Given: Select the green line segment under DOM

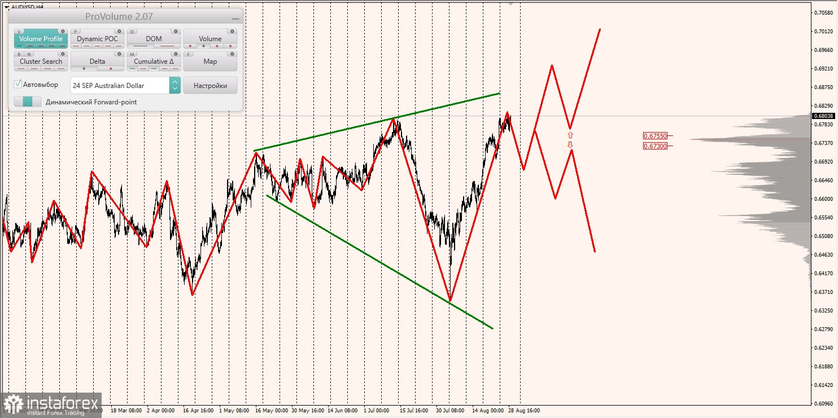Looking at the screenshot, I should (141, 46).
